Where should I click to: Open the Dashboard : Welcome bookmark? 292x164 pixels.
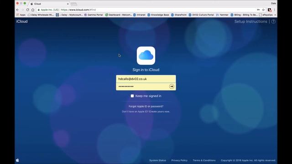point(119,15)
